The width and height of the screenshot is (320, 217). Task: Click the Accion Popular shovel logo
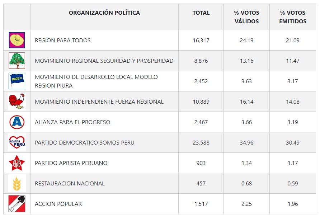tap(17, 204)
